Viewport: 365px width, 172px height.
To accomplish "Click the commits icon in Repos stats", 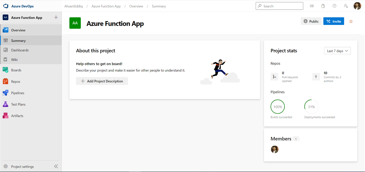I will click(x=316, y=77).
